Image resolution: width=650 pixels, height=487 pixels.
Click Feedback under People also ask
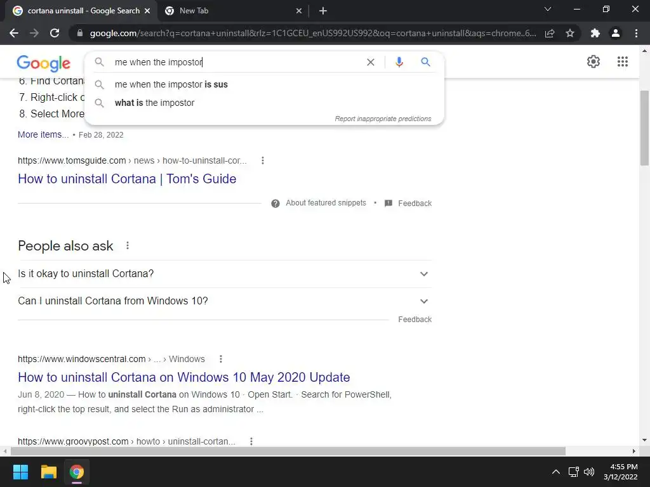tap(415, 320)
